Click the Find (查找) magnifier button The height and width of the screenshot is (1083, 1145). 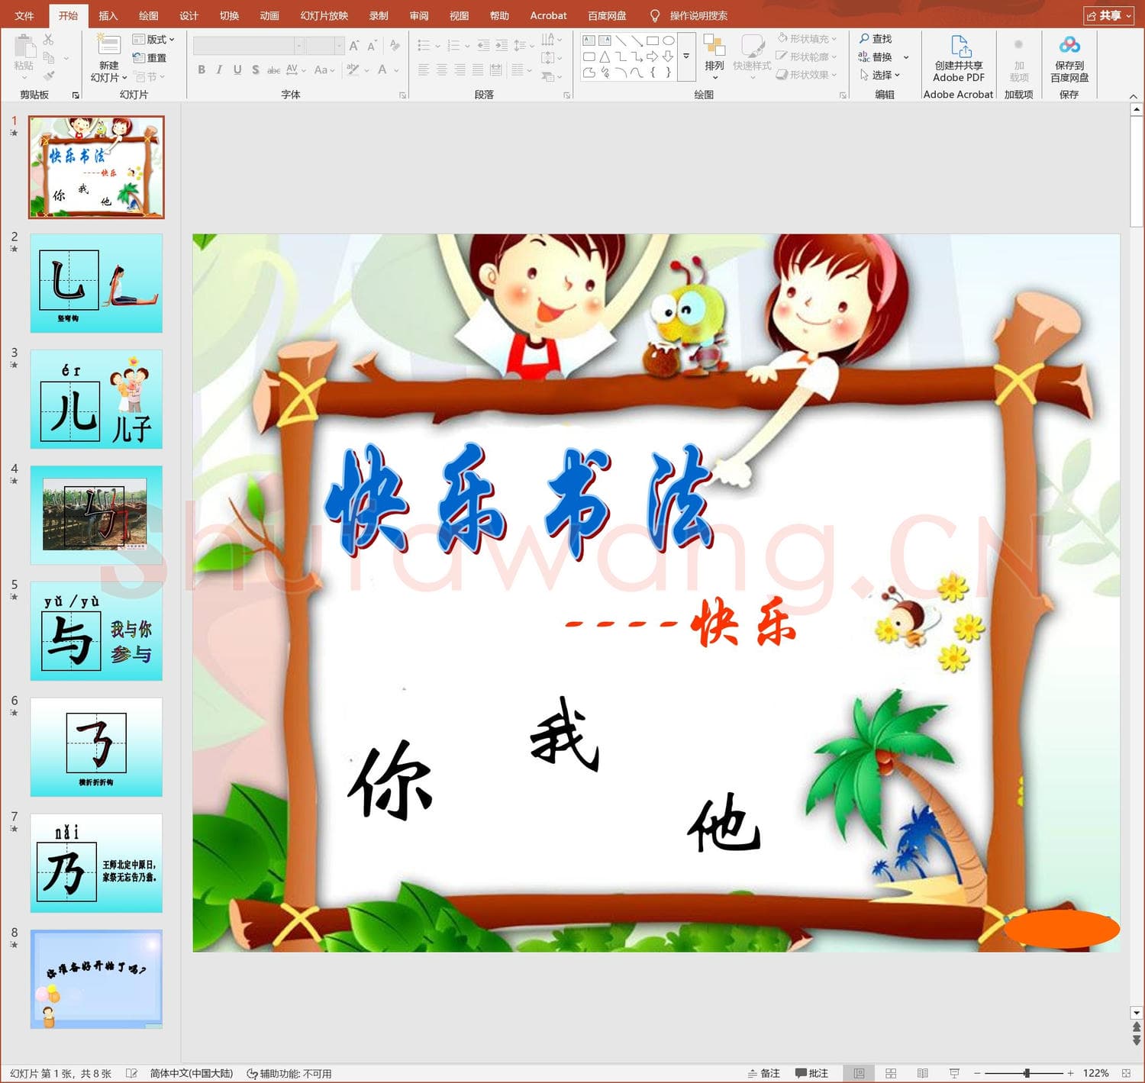[x=876, y=39]
